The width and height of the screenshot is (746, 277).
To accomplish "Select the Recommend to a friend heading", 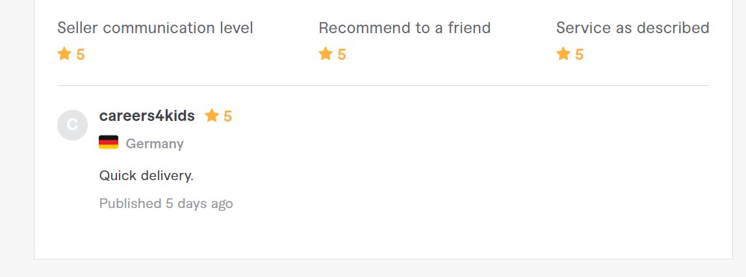I will pos(404,28).
